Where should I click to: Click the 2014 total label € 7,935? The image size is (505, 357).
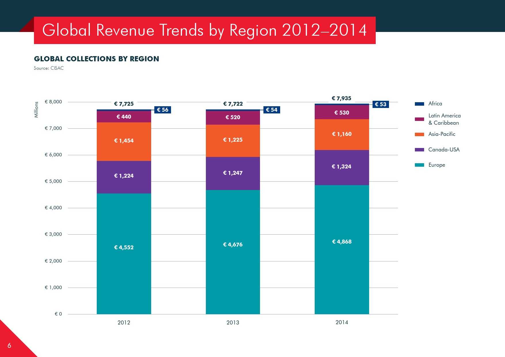click(x=341, y=98)
